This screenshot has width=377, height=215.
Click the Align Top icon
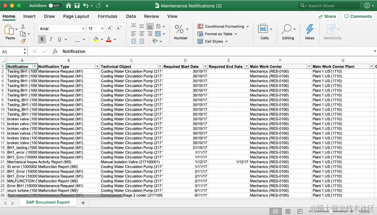(133, 26)
